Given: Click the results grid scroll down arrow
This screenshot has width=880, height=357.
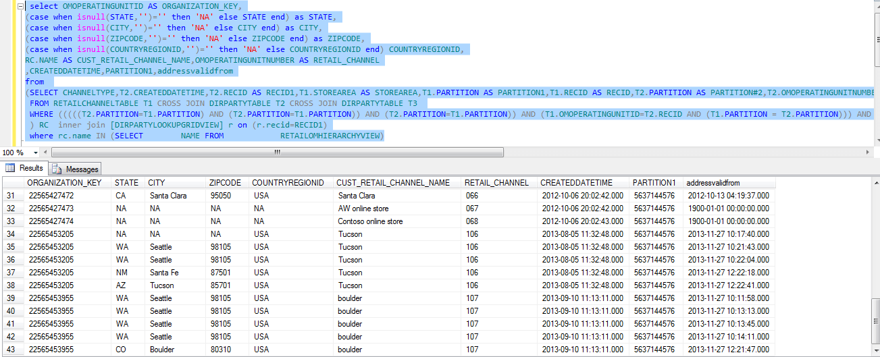Looking at the screenshot, I should pyautogui.click(x=875, y=351).
